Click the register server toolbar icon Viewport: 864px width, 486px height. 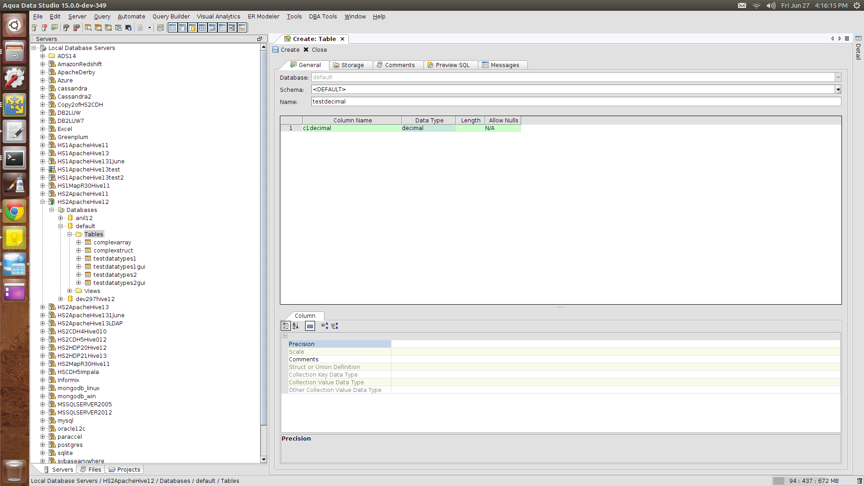pyautogui.click(x=35, y=28)
